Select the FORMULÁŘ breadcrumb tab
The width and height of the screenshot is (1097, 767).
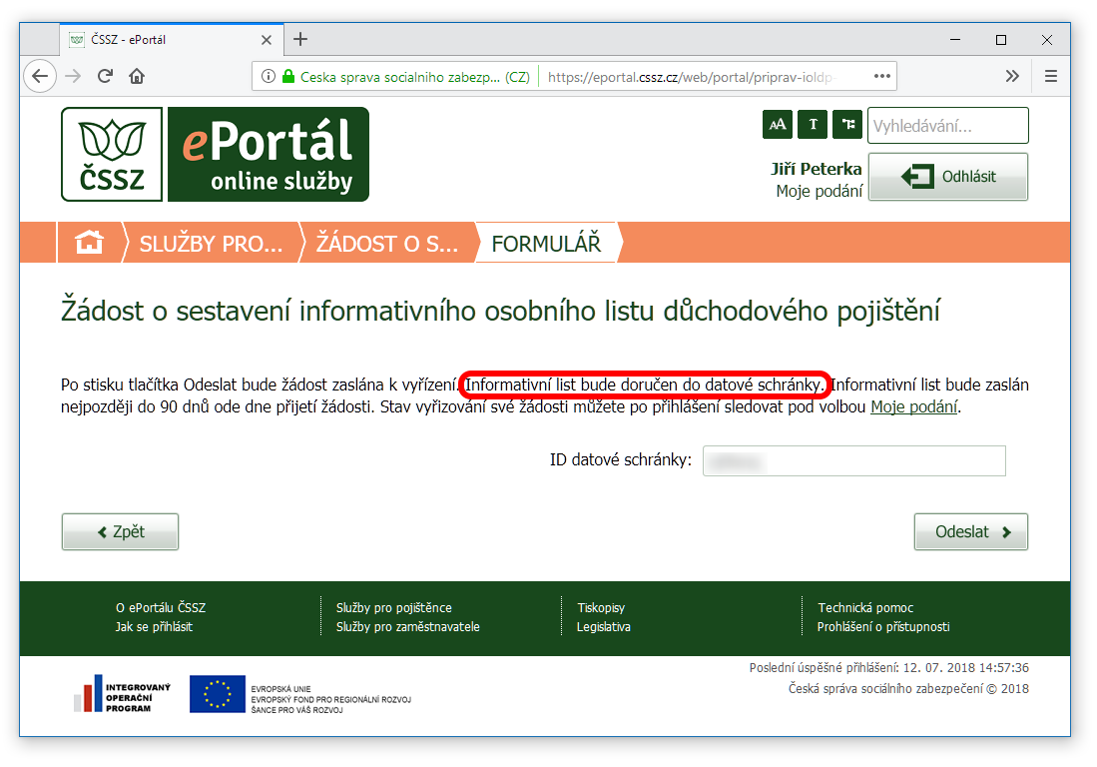coord(546,244)
